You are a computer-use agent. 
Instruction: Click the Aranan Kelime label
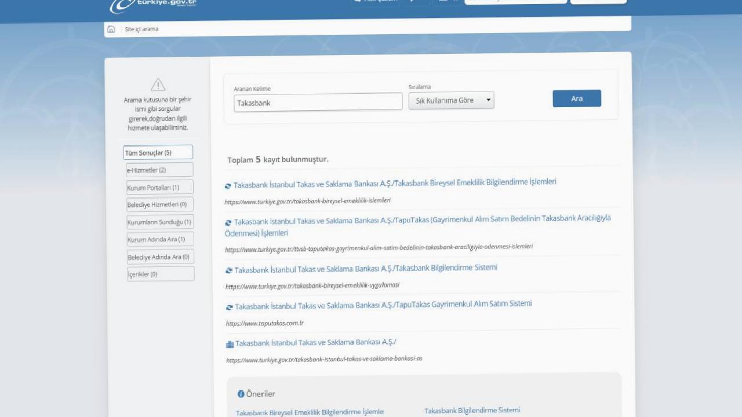[x=252, y=89]
